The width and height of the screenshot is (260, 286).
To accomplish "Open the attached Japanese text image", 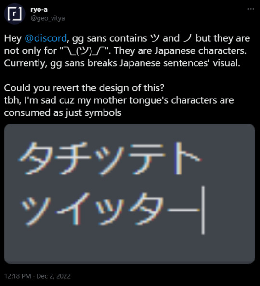I will pos(130,194).
